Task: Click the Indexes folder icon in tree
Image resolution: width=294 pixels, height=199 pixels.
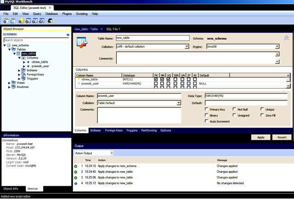Action: [23, 70]
